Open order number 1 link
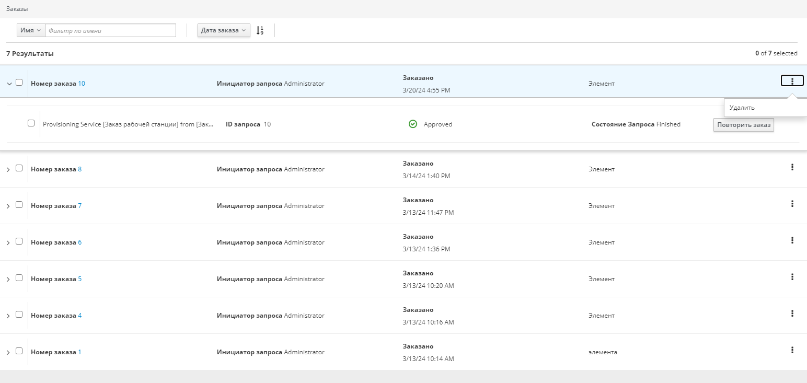 79,352
